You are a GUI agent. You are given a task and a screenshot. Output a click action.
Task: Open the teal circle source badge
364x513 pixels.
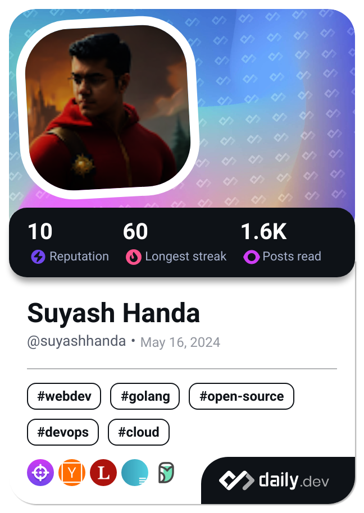tap(135, 473)
